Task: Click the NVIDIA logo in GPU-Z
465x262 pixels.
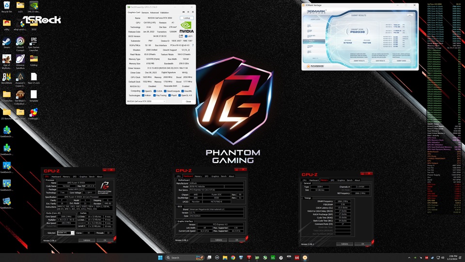Action: click(186, 27)
